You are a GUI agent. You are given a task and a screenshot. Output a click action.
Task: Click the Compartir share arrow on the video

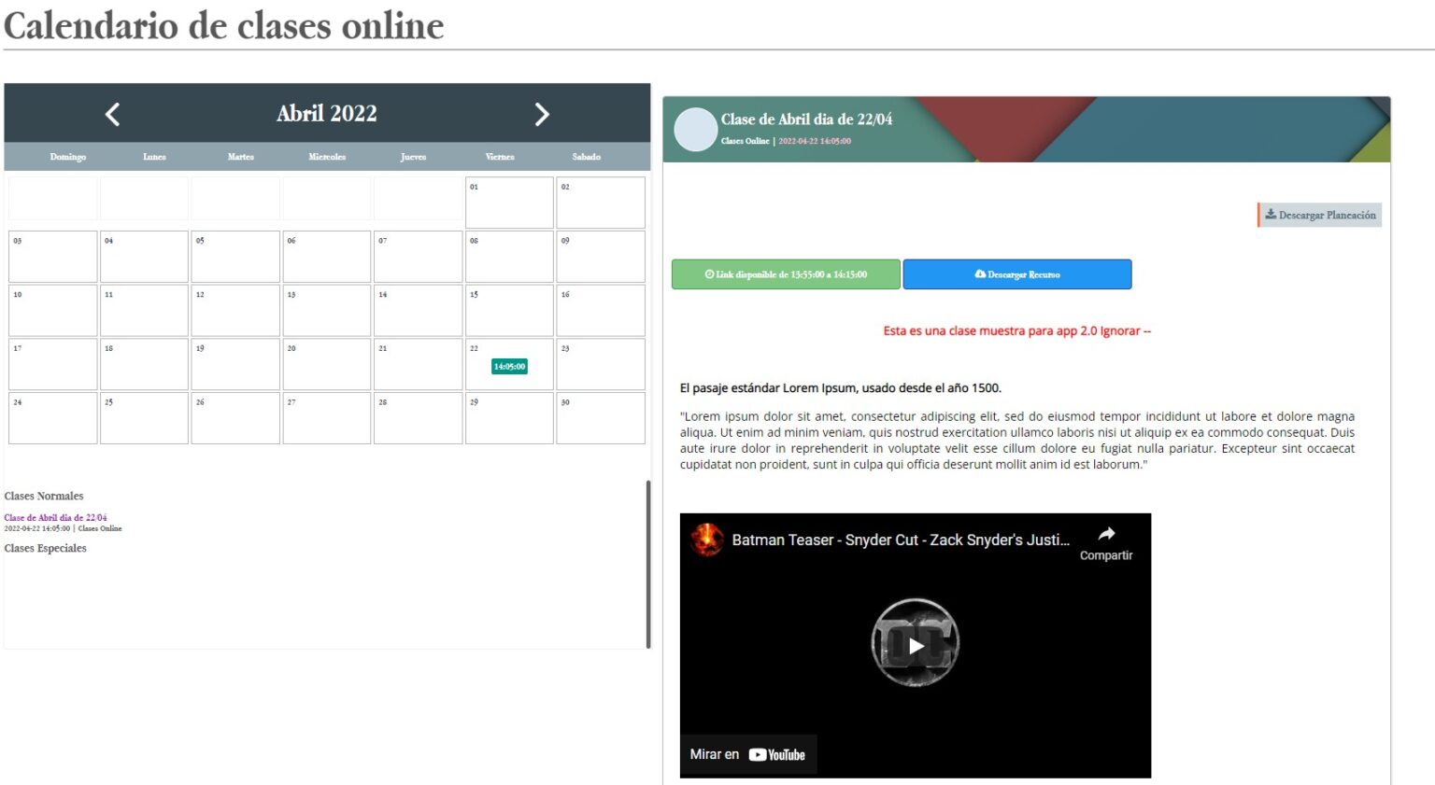pos(1106,534)
